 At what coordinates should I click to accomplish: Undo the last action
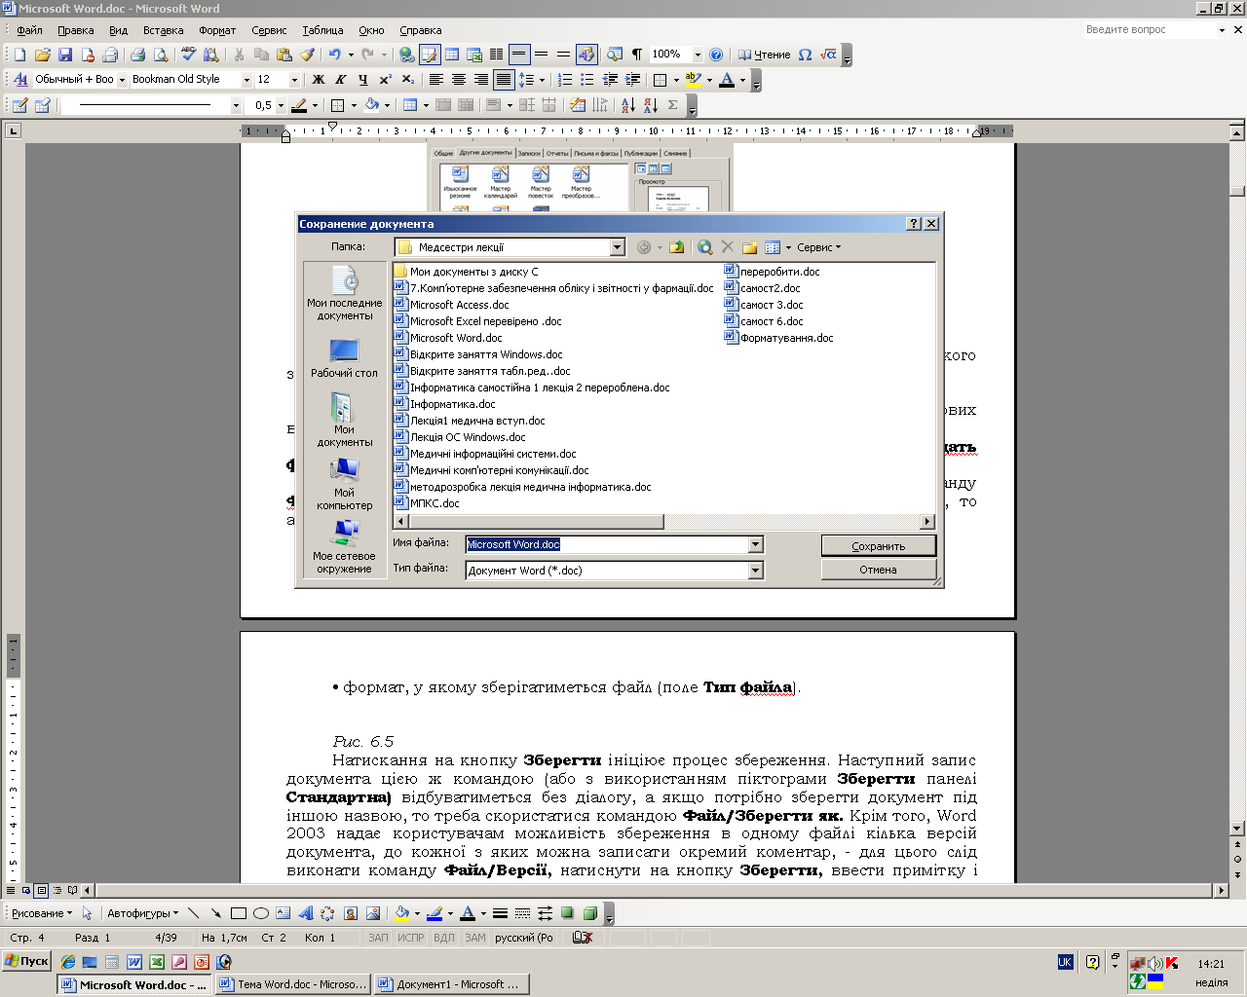[x=334, y=55]
